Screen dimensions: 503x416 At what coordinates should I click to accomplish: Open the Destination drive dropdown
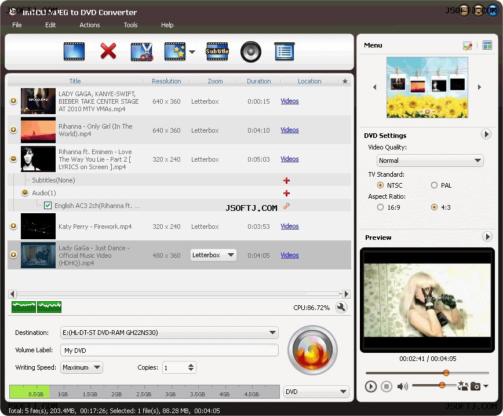pyautogui.click(x=169, y=333)
